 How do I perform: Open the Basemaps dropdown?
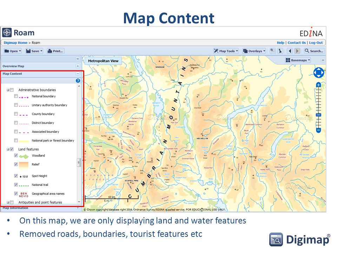(298, 60)
